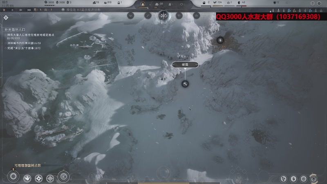Select the city marker icon near orange lights
327x184 pixels.
220,40
